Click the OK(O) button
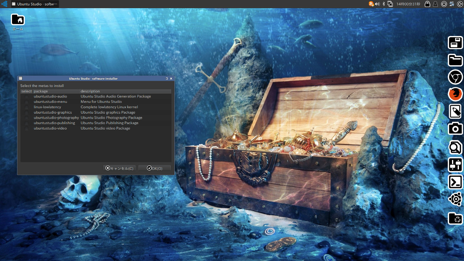 (155, 168)
